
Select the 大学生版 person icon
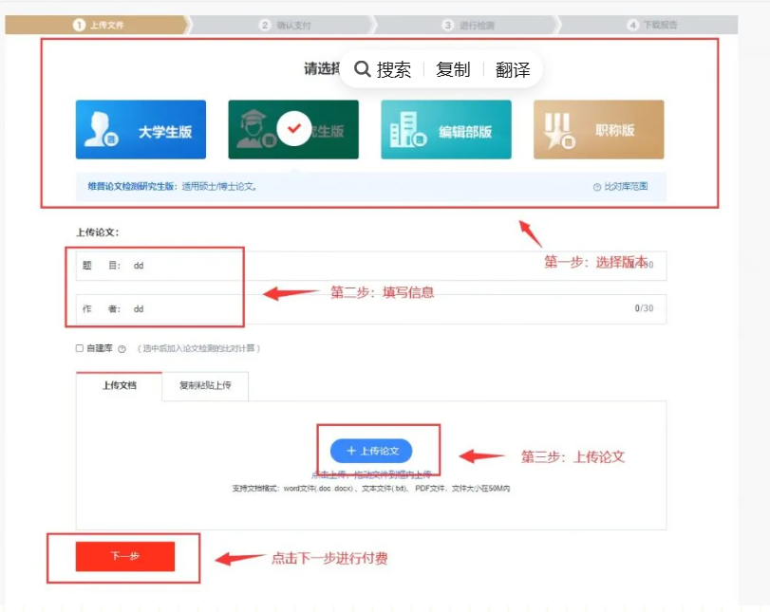coord(102,130)
